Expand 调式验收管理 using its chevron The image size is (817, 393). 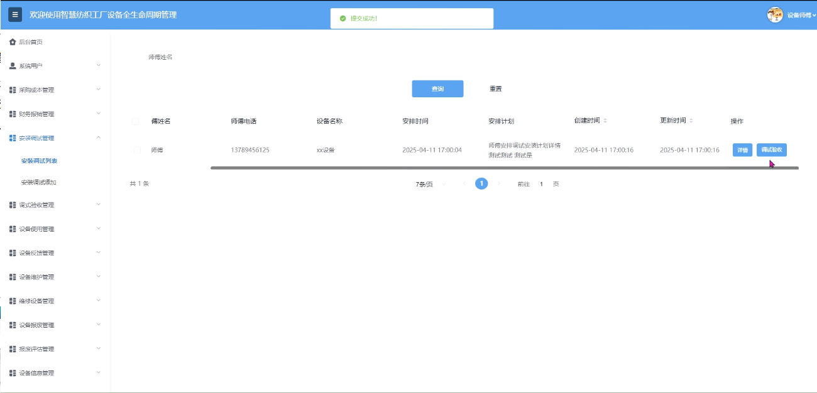(99, 204)
